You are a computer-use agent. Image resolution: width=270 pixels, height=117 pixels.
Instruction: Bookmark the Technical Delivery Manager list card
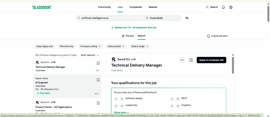click(x=98, y=63)
